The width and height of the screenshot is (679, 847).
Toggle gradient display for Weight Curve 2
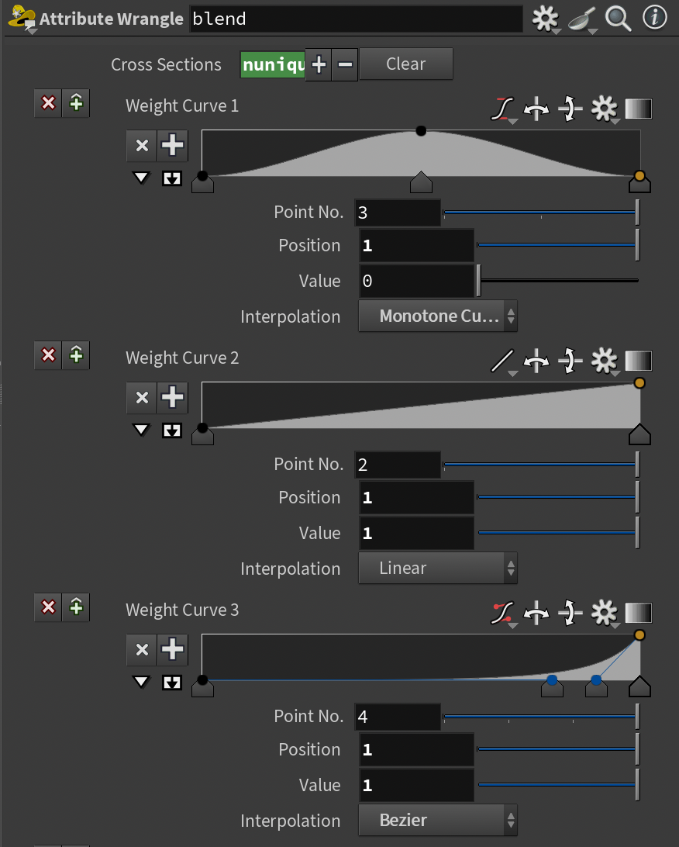click(x=639, y=361)
